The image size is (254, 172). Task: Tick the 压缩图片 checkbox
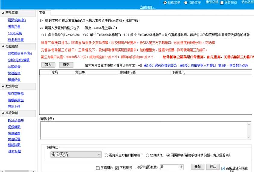click(x=98, y=168)
